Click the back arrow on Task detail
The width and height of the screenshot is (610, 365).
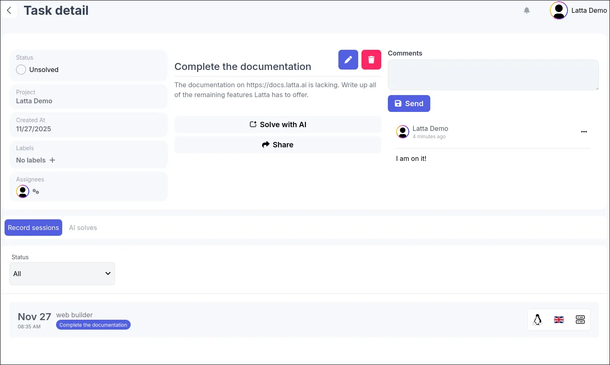9,10
